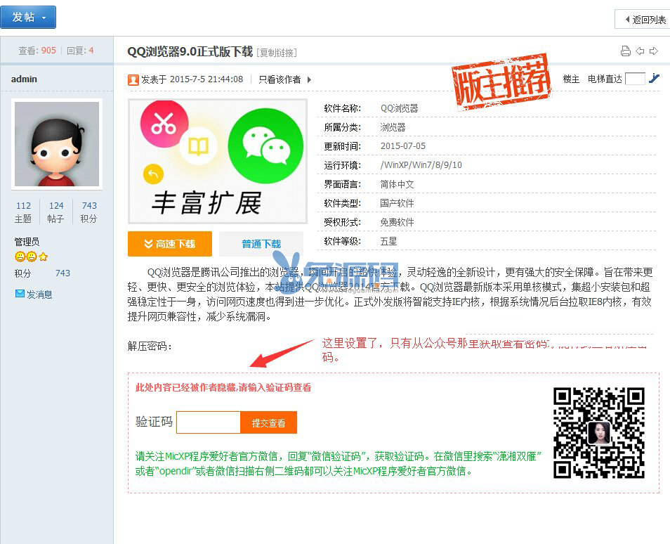Click the 发消息 envelope icon
This screenshot has height=544, width=670.
pos(20,294)
